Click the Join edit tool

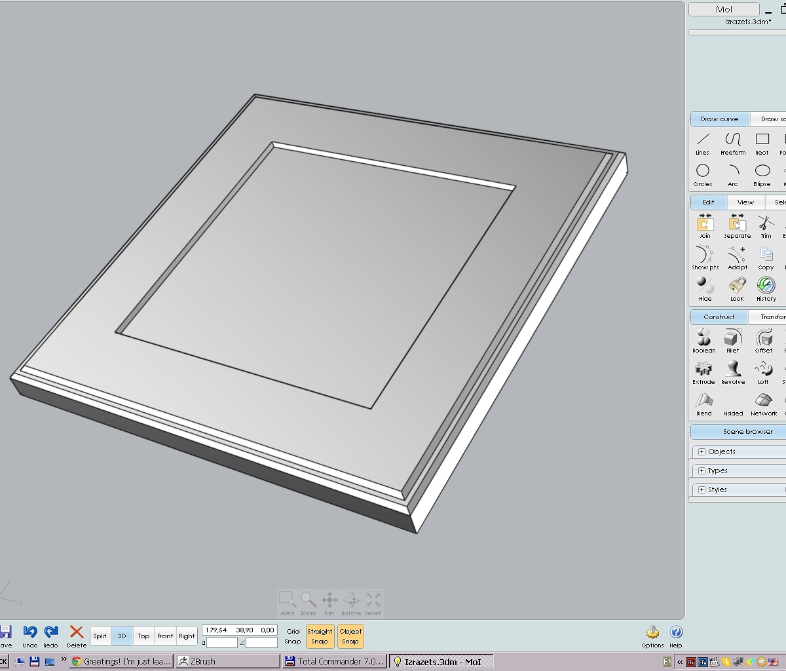pyautogui.click(x=705, y=227)
